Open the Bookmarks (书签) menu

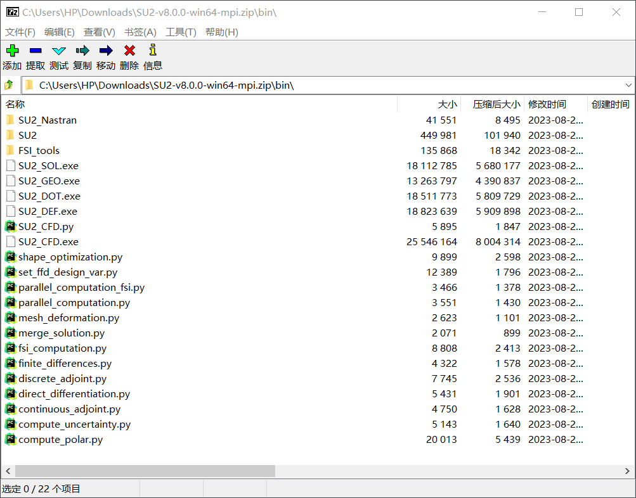pyautogui.click(x=140, y=32)
